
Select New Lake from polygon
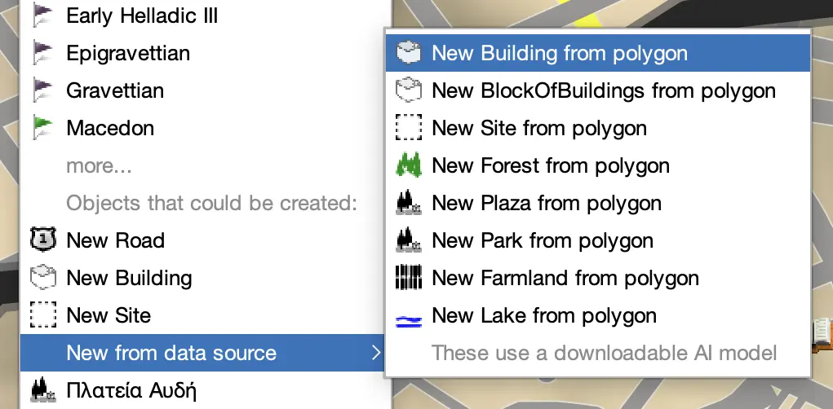click(x=543, y=316)
